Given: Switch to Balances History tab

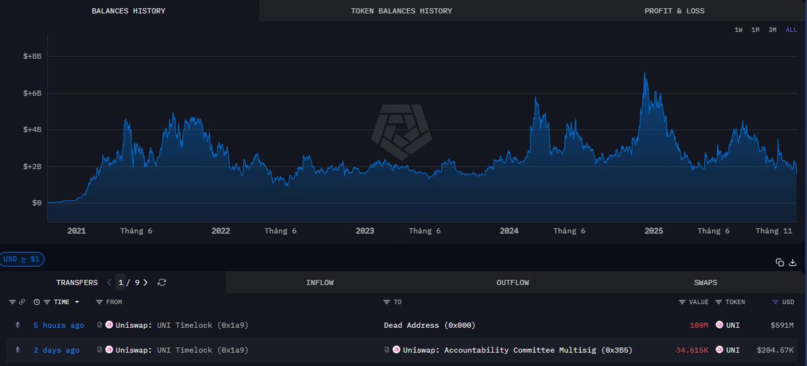Looking at the screenshot, I should (x=128, y=11).
